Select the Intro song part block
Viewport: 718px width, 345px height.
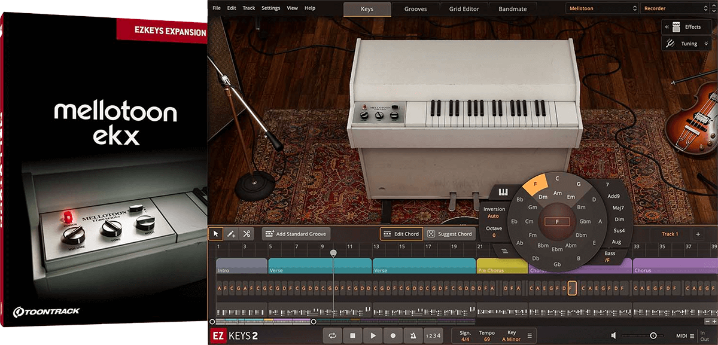242,266
